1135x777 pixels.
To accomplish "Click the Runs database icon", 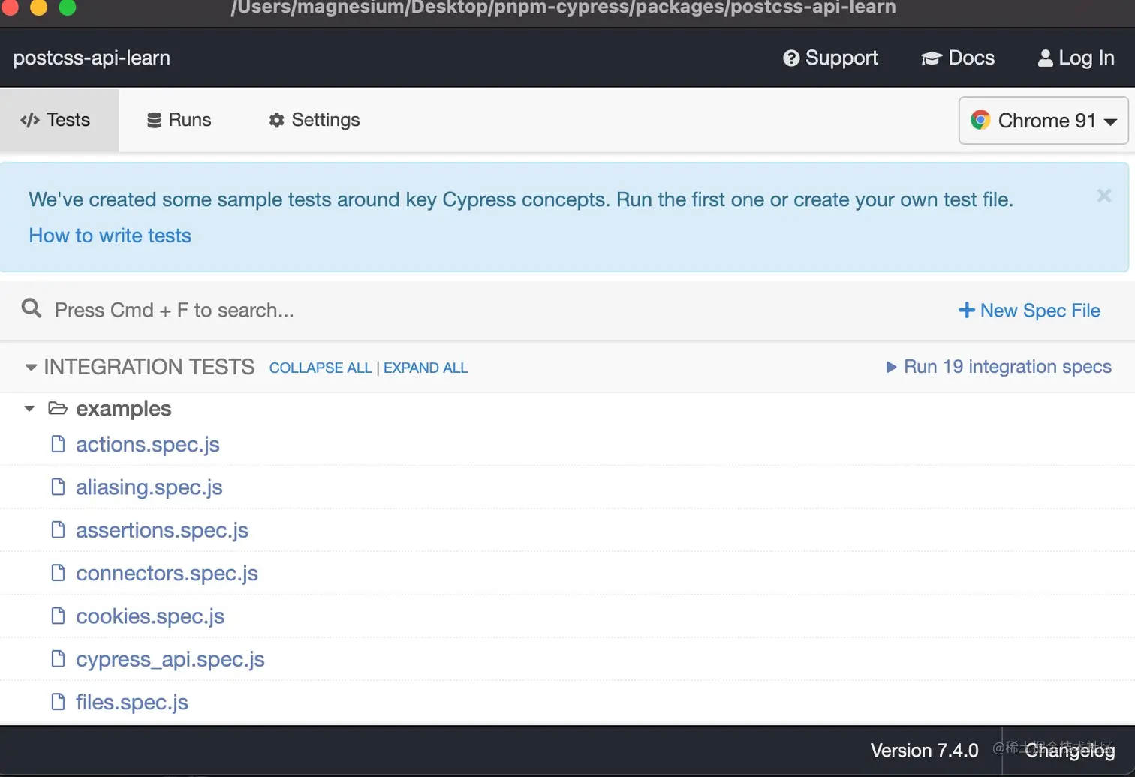I will [154, 120].
